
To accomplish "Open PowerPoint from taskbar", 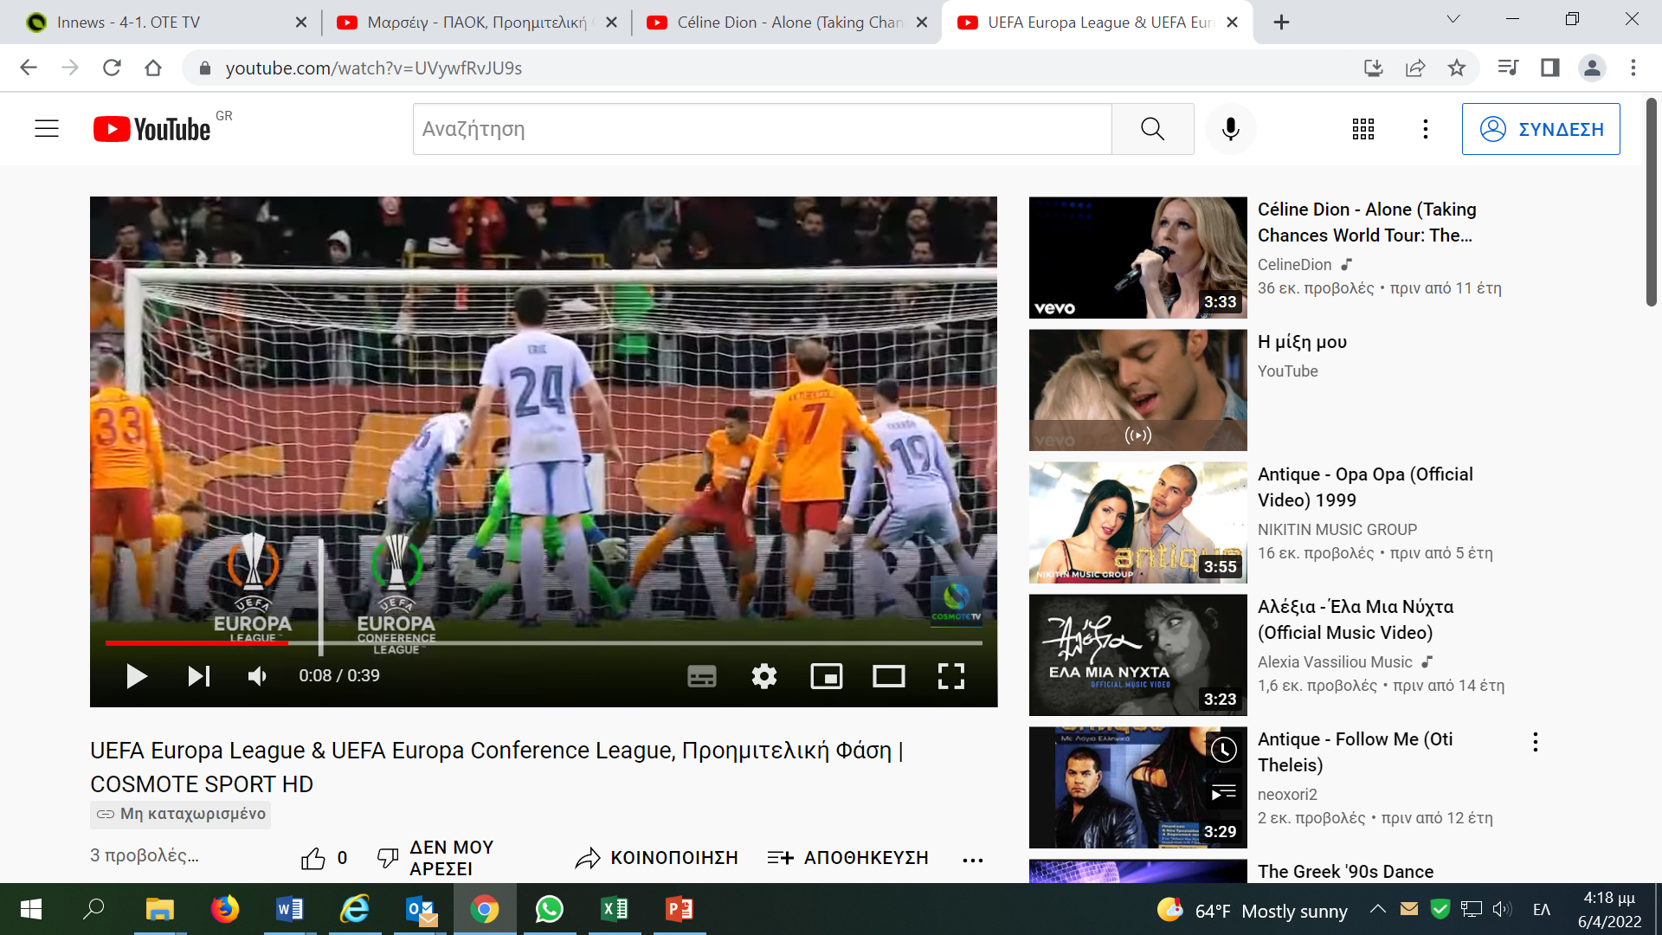I will coord(680,909).
